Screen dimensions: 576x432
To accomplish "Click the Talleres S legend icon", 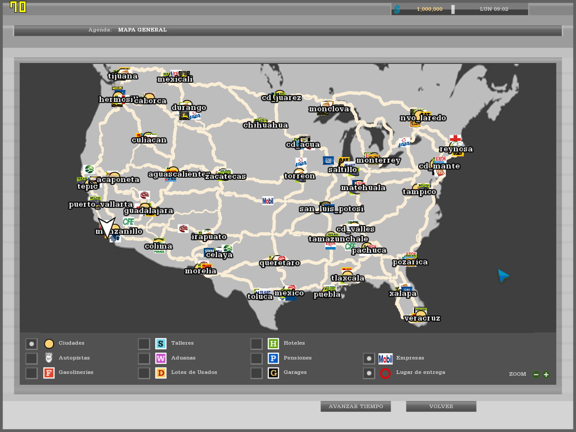I will 161,344.
